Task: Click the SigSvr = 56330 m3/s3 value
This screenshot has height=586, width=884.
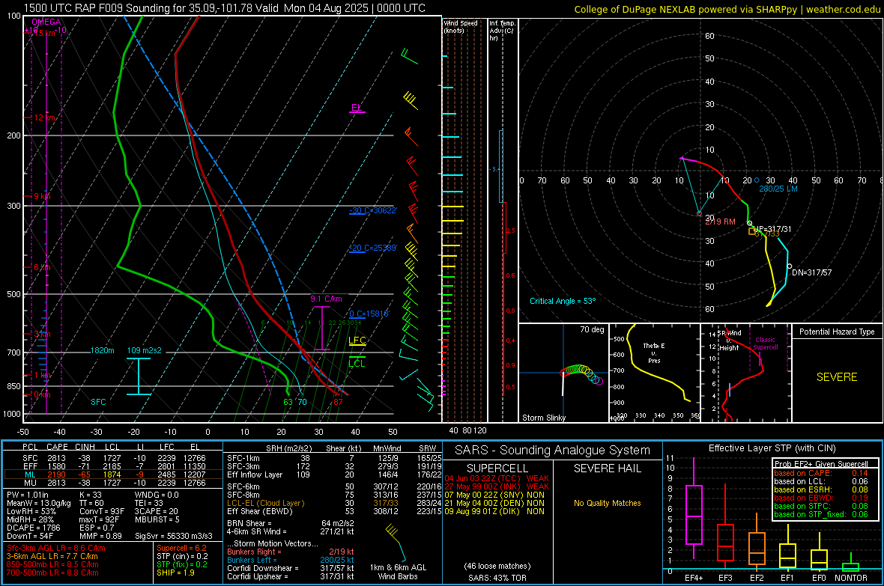Action: point(174,536)
